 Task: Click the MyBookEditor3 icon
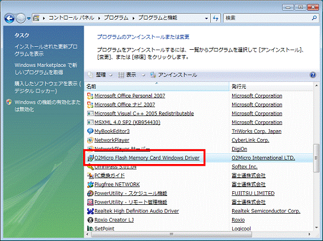(90, 131)
